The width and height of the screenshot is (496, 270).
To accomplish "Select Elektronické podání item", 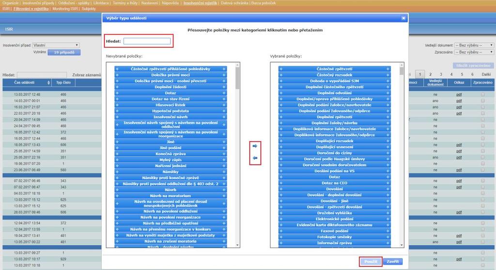I will (x=334, y=219).
